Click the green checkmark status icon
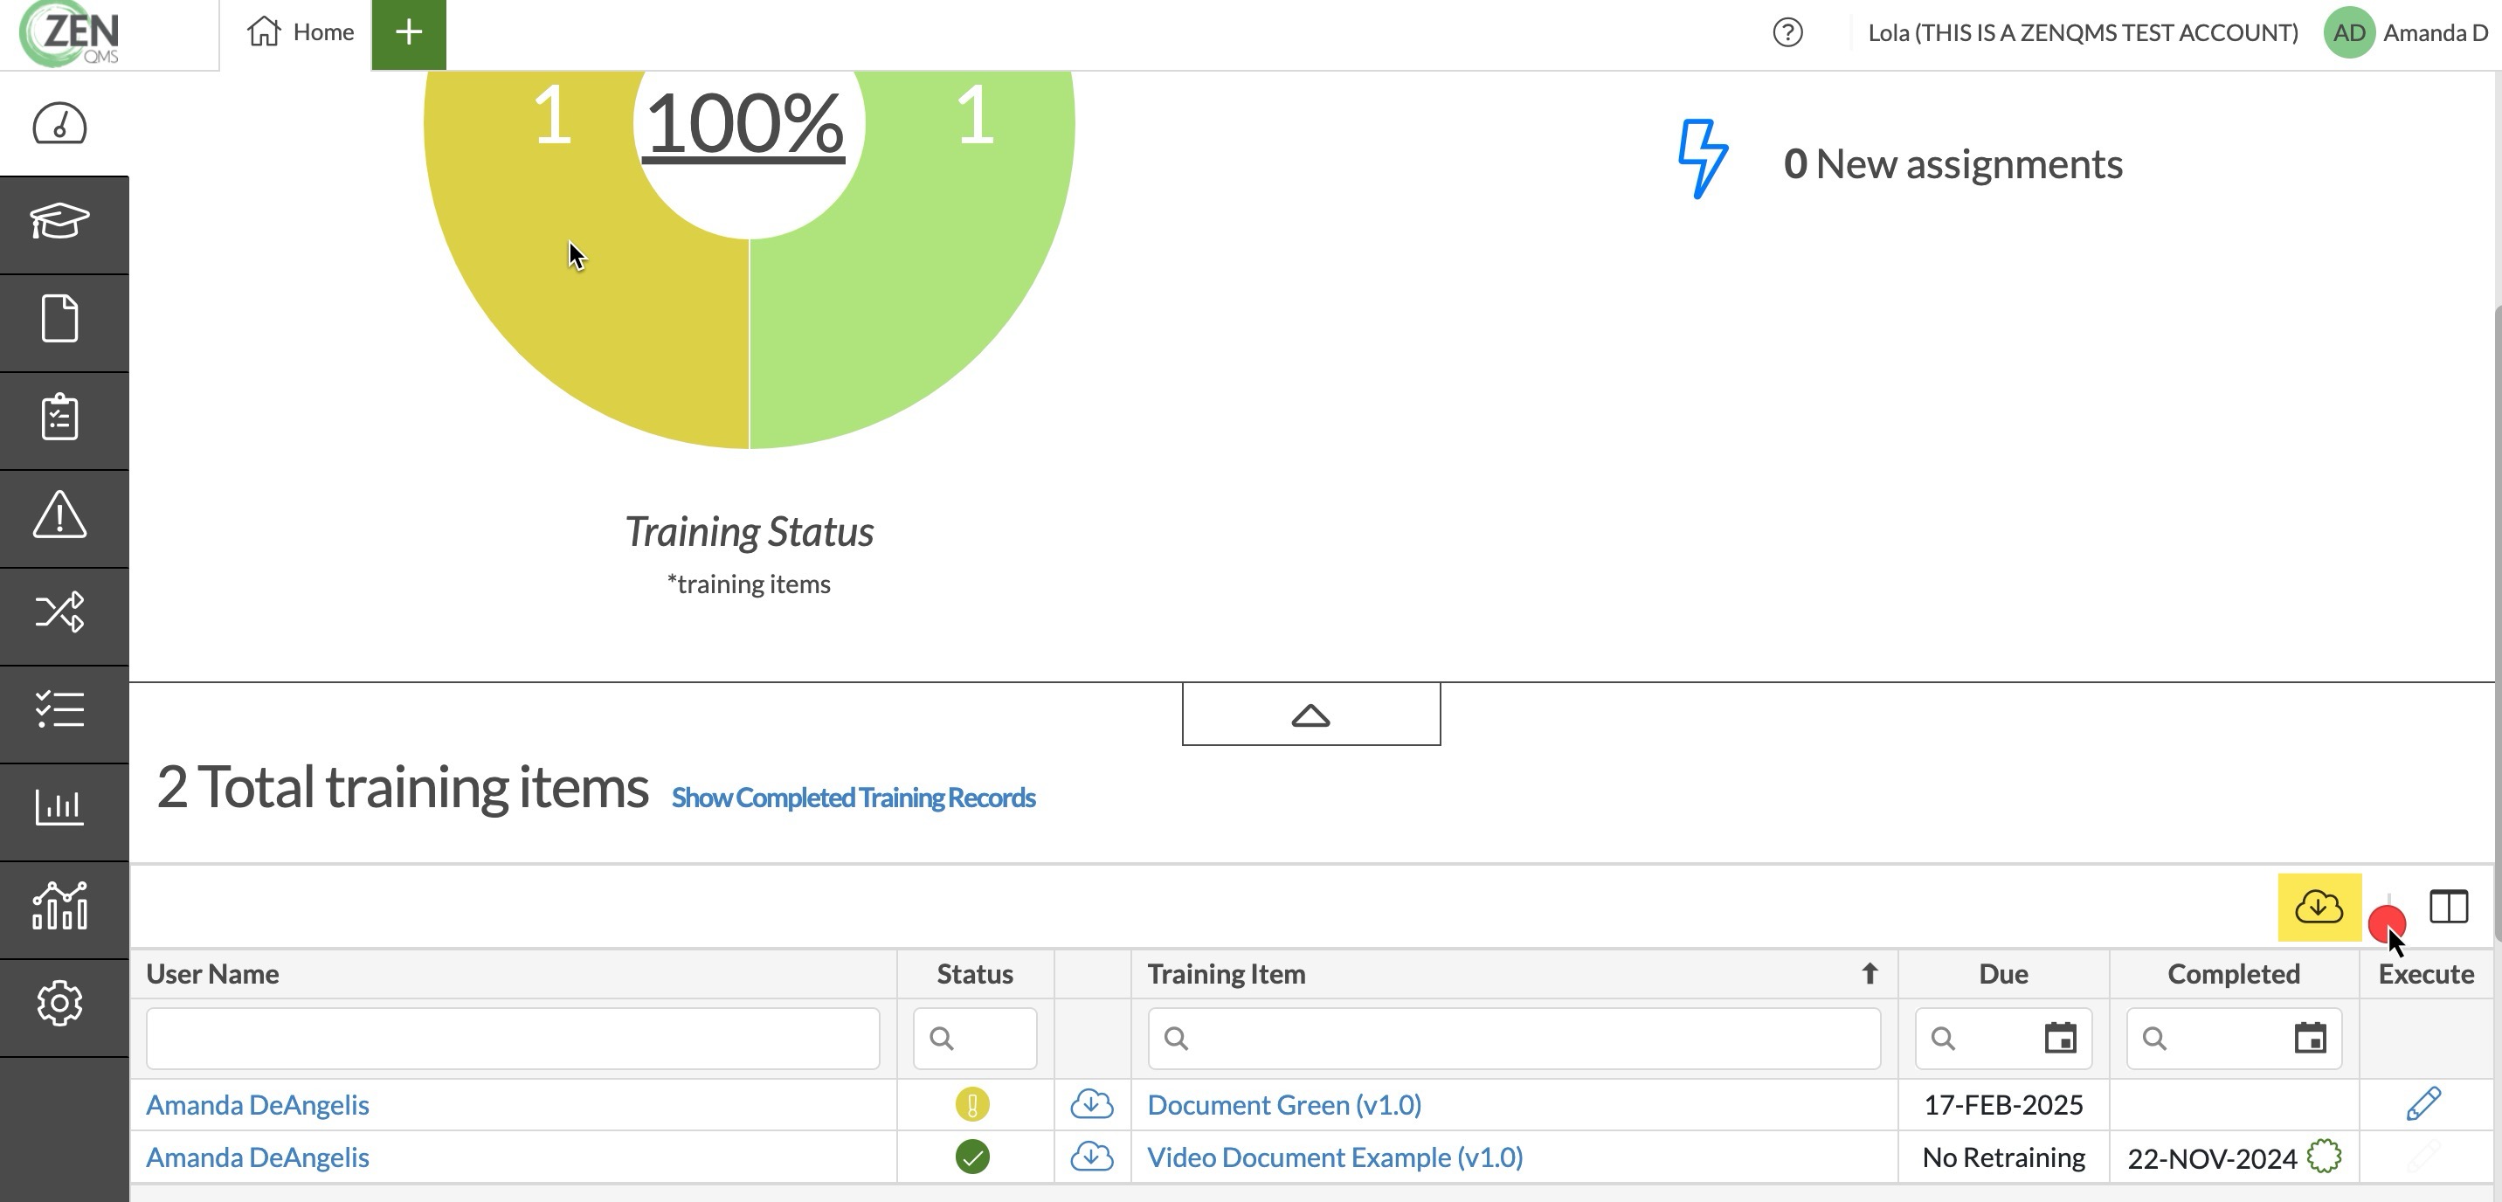The height and width of the screenshot is (1202, 2502). pyautogui.click(x=972, y=1157)
